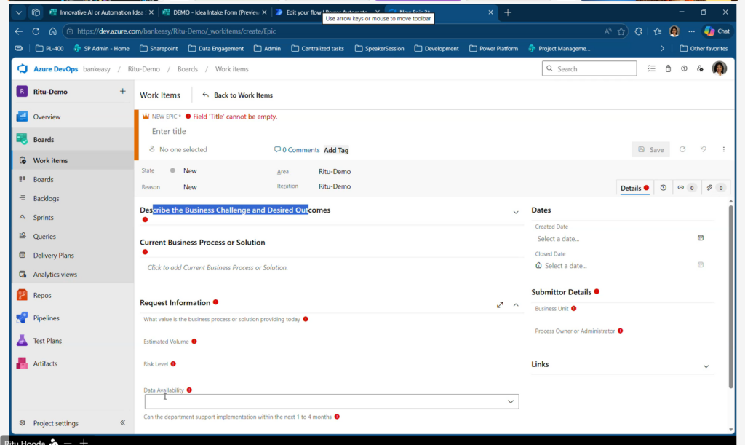Open Pipelines from the left navigation
Image resolution: width=745 pixels, height=445 pixels.
point(46,318)
